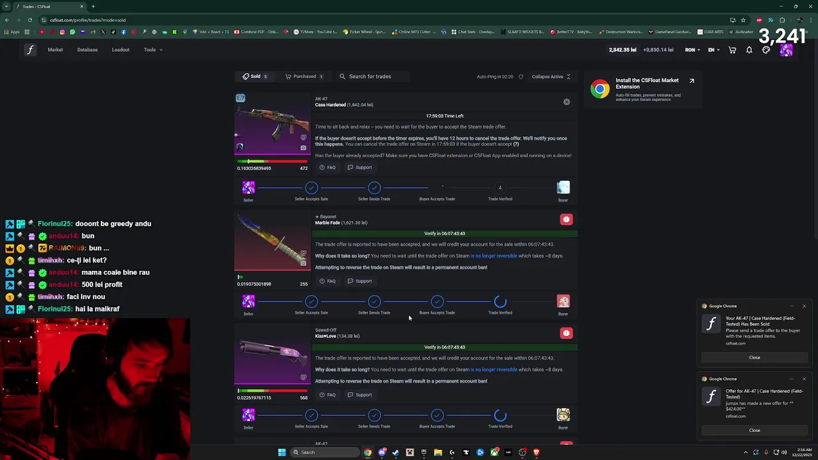Image resolution: width=818 pixels, height=460 pixels.
Task: Expand the Tools dropdown menu
Action: (x=153, y=50)
